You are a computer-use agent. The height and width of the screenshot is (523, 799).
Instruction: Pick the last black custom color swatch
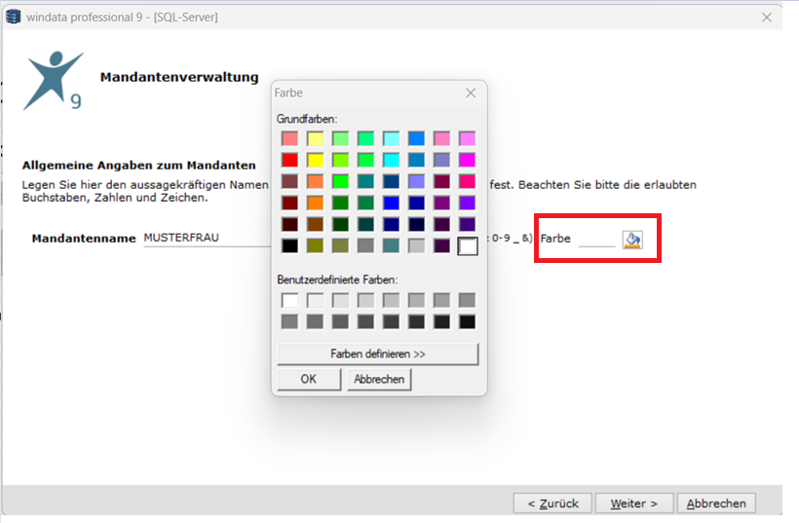(x=467, y=321)
